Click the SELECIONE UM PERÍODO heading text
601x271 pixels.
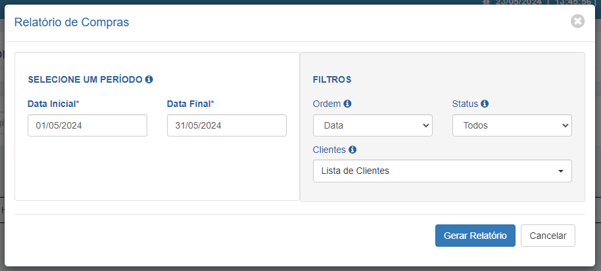click(x=85, y=79)
